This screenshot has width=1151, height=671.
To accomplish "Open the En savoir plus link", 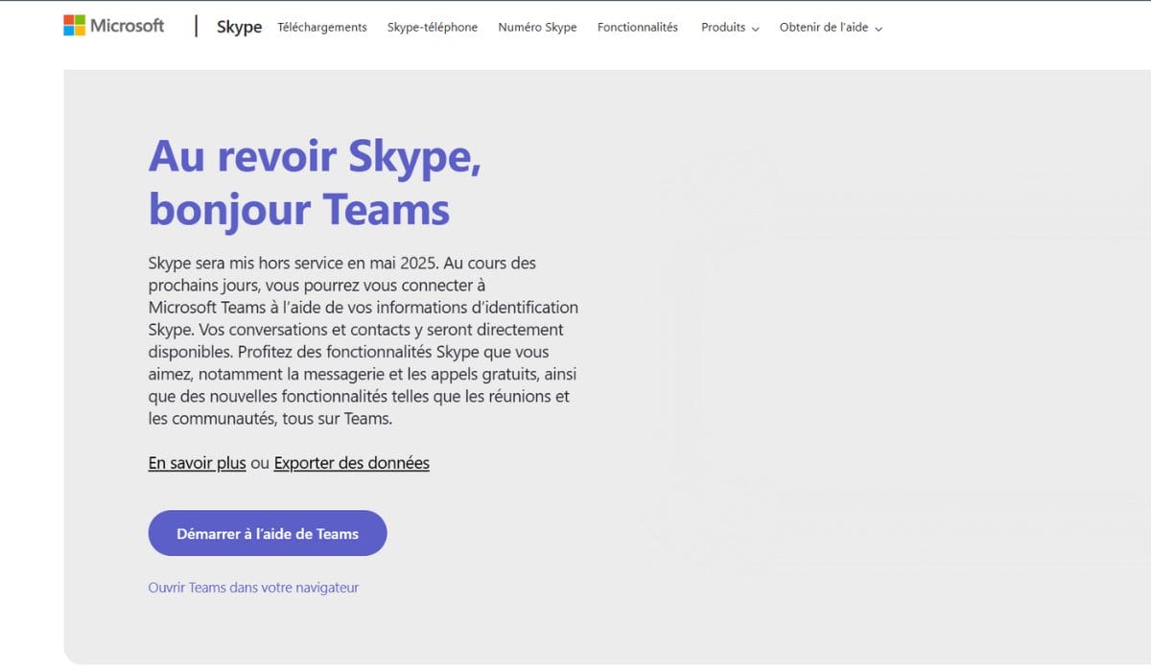I will (x=196, y=463).
